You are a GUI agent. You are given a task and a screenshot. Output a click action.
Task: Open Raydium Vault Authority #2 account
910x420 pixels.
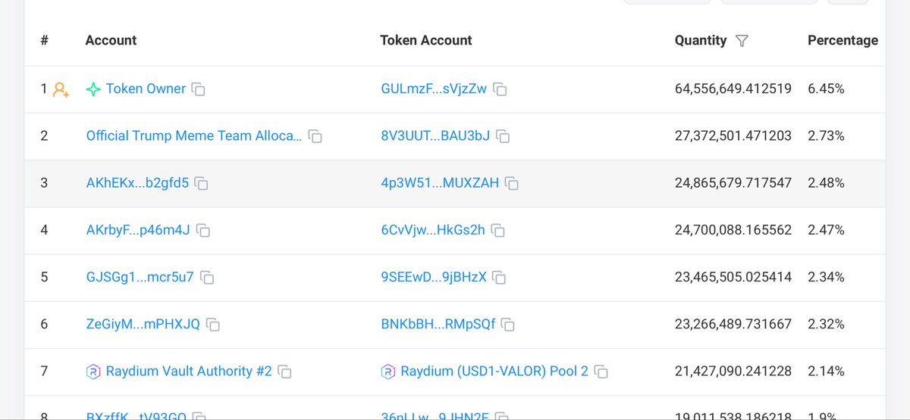(188, 371)
